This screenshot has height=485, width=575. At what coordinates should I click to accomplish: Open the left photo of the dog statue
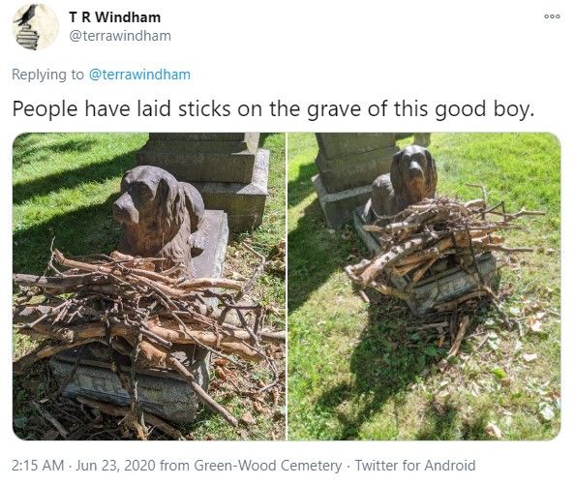(149, 287)
